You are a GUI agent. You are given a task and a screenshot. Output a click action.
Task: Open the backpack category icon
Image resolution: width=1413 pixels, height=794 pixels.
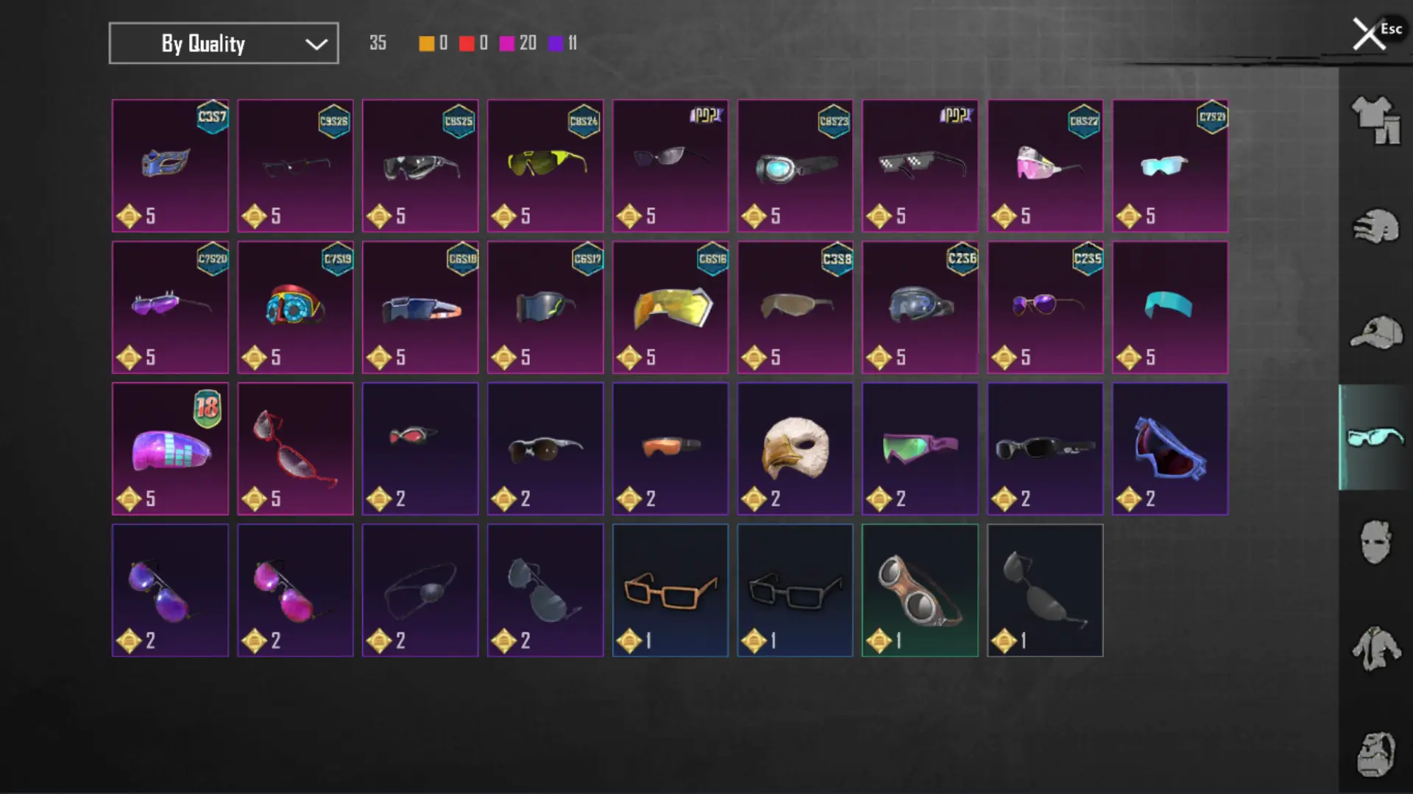tap(1375, 754)
